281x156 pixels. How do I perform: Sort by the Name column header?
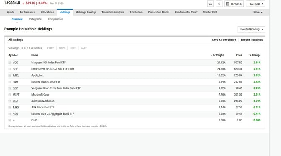point(35,55)
